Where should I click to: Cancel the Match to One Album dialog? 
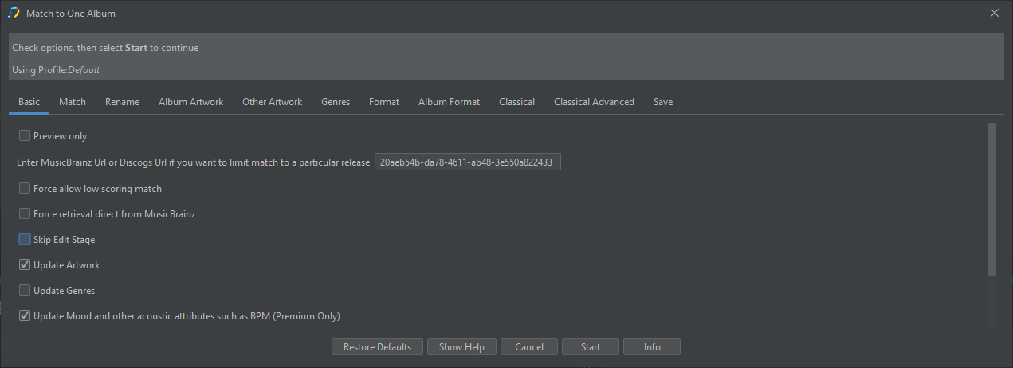[529, 347]
